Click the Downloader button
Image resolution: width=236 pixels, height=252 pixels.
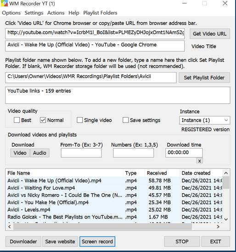[x=23, y=241]
